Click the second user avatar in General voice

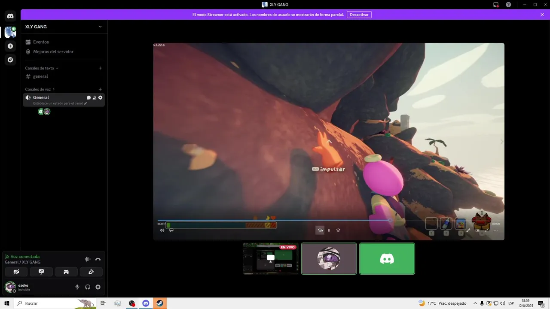47,112
